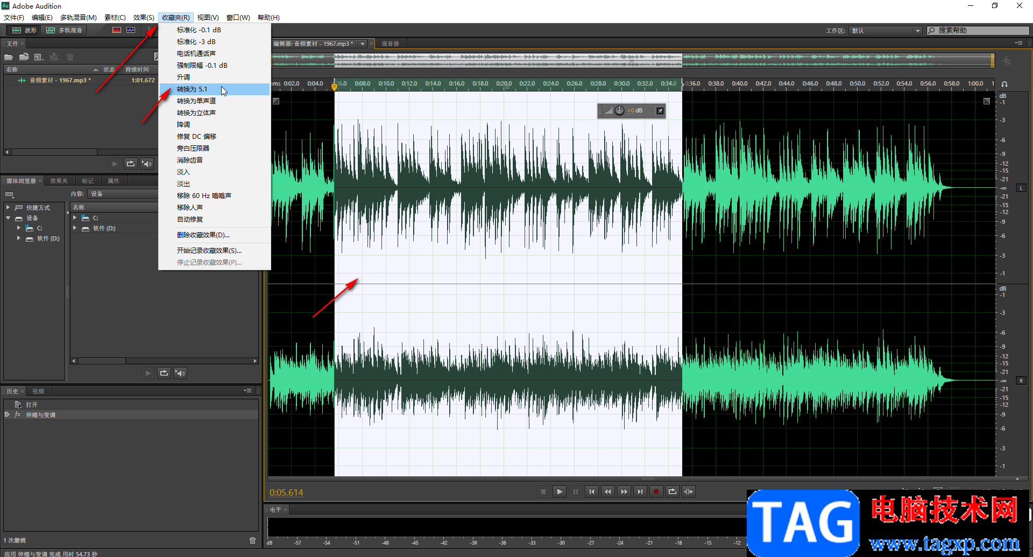Click the 多轨混音 view button
This screenshot has height=557, width=1033.
click(65, 30)
